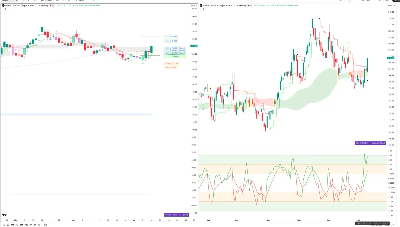This screenshot has width=400, height=227.
Task: Click the Jun label on left time axis
Action: [x=73, y=220]
